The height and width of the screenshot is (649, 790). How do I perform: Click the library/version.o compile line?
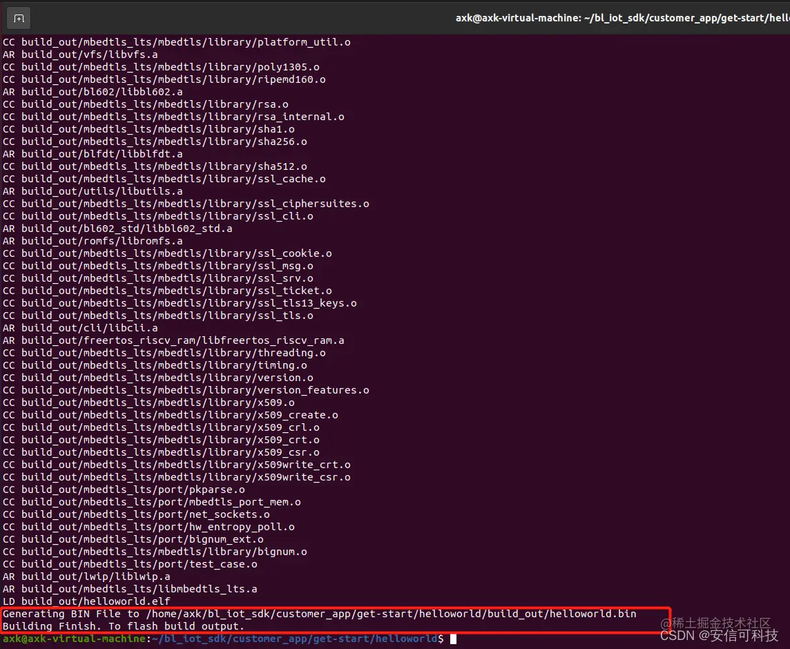coord(157,378)
